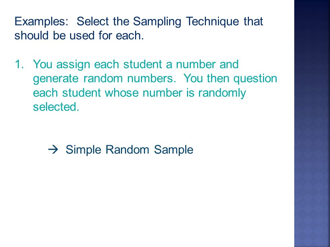Click the words 'Sampling Technique' in the heading
Viewport: 330px width, 247px height.
[186, 22]
